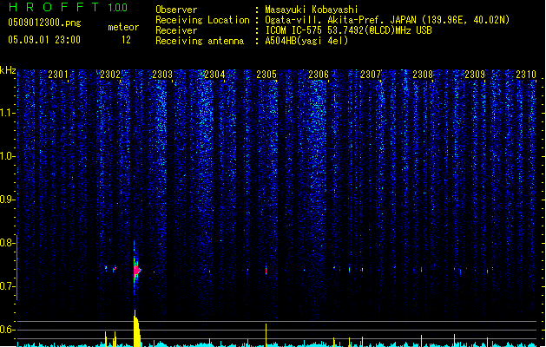Click the 2304 time marker
This screenshot has height=347, width=546.
[x=214, y=74]
